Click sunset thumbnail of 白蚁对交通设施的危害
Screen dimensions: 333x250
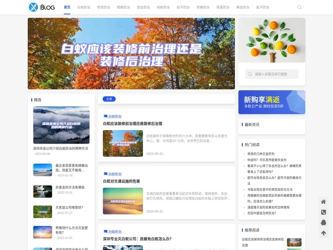pyautogui.click(x=123, y=201)
